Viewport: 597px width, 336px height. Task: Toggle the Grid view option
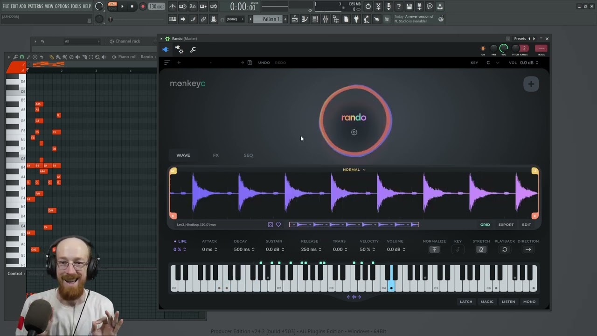(x=485, y=224)
